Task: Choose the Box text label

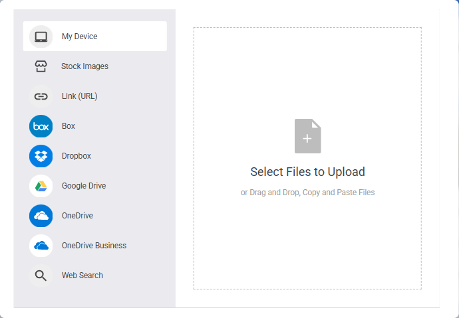Action: [69, 126]
